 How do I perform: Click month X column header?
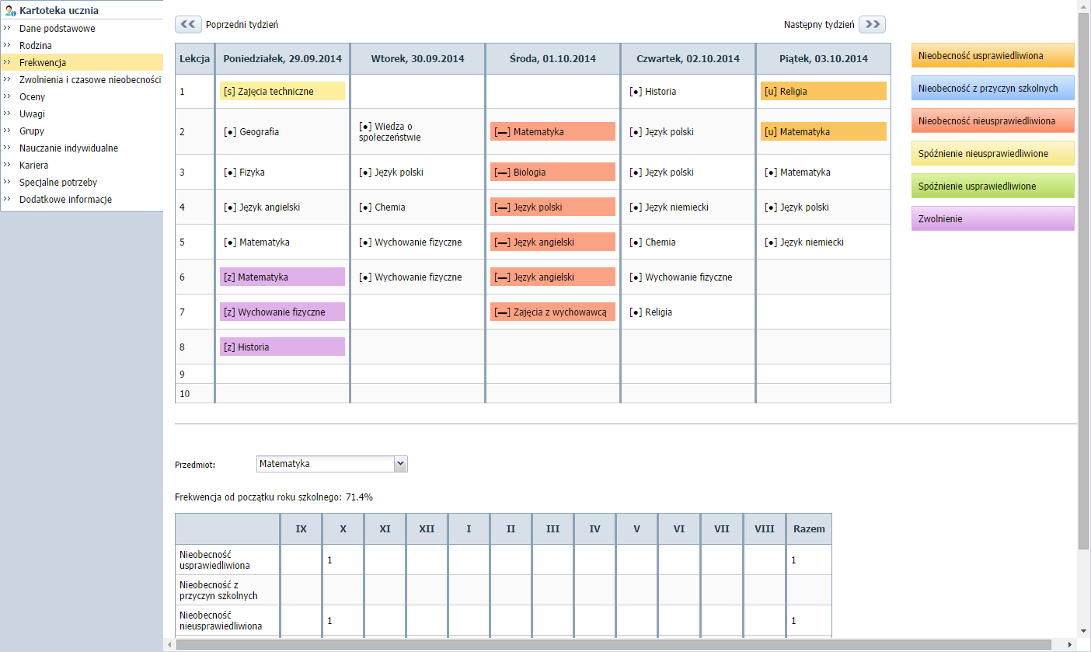[x=343, y=528]
